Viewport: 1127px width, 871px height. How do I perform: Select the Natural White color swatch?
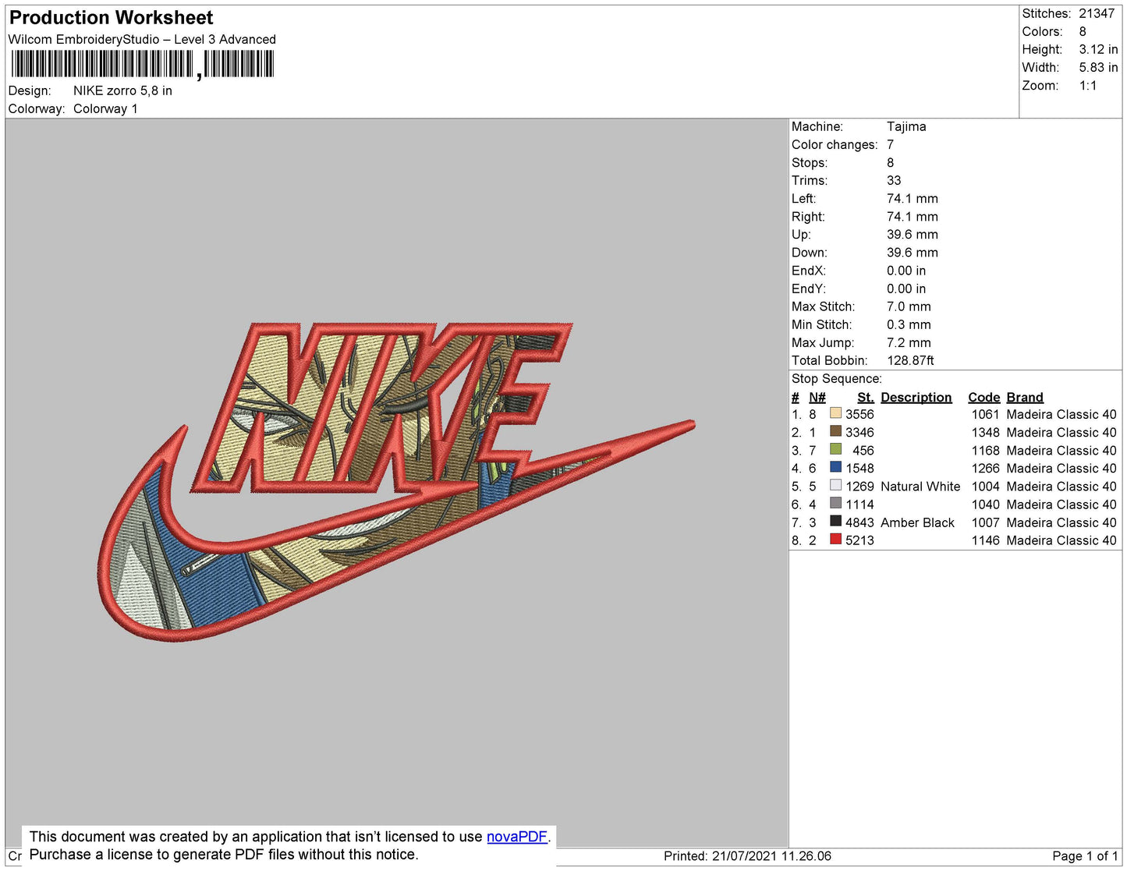click(835, 485)
